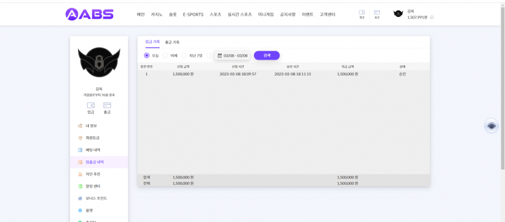Select the 오늘 radio button
Viewport: 505px width, 222px height.
[146, 55]
